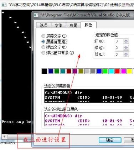Image resolution: width=134 pixels, height=150 pixels.
Task: Decrease the green (绿) value stepper
Action: click(126, 49)
